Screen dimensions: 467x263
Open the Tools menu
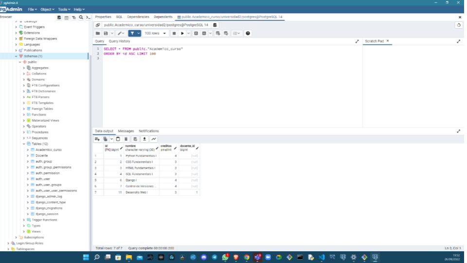pos(64,10)
